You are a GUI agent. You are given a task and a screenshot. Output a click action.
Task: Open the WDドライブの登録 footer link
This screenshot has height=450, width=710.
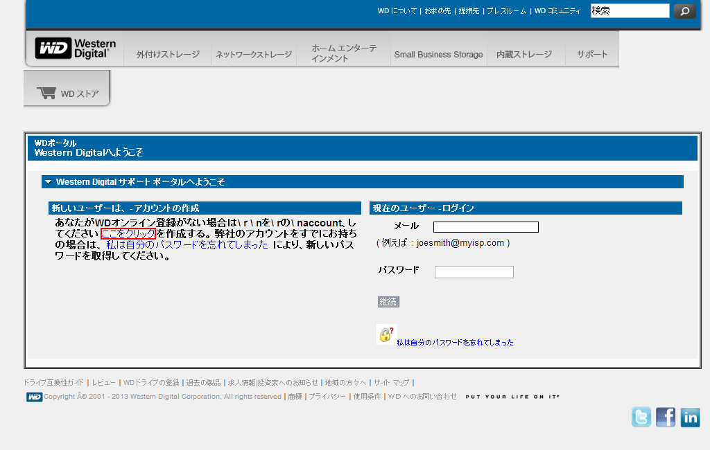[151, 383]
